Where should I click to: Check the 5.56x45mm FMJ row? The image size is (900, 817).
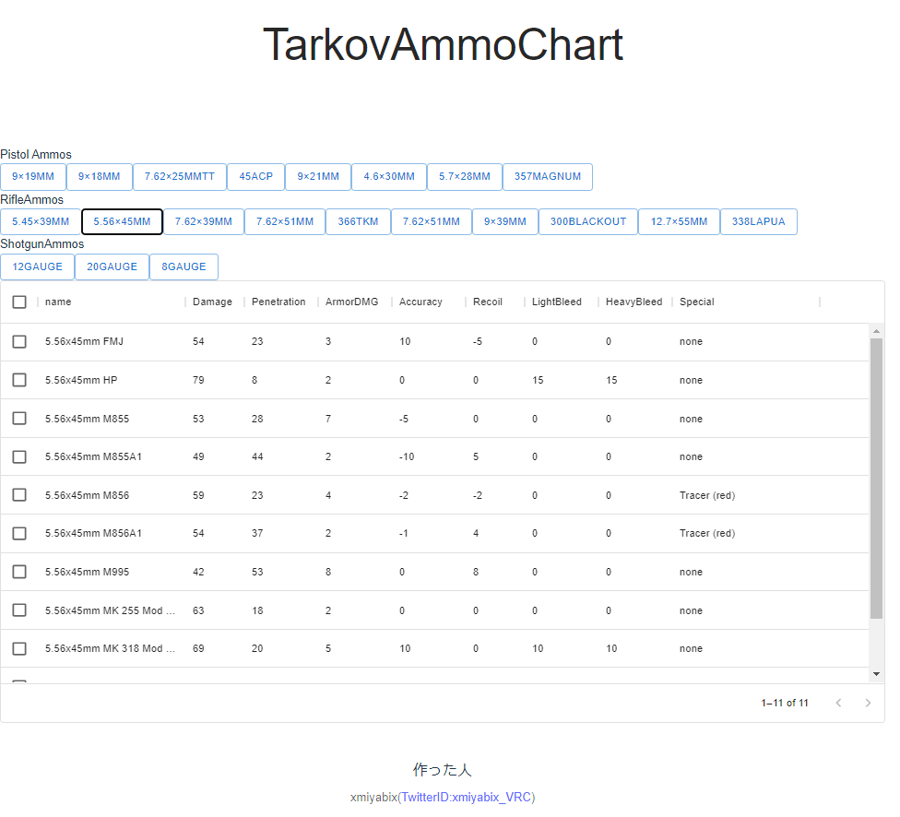coord(19,341)
